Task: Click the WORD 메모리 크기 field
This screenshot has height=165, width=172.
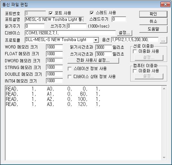Action: 55,47
